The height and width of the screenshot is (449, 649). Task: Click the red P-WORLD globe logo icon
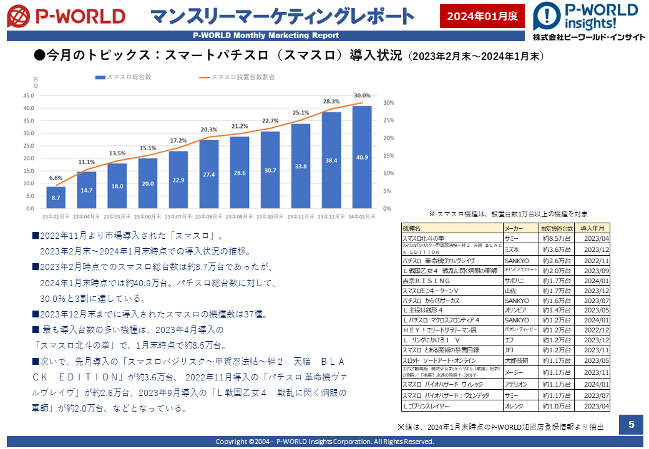[x=18, y=16]
